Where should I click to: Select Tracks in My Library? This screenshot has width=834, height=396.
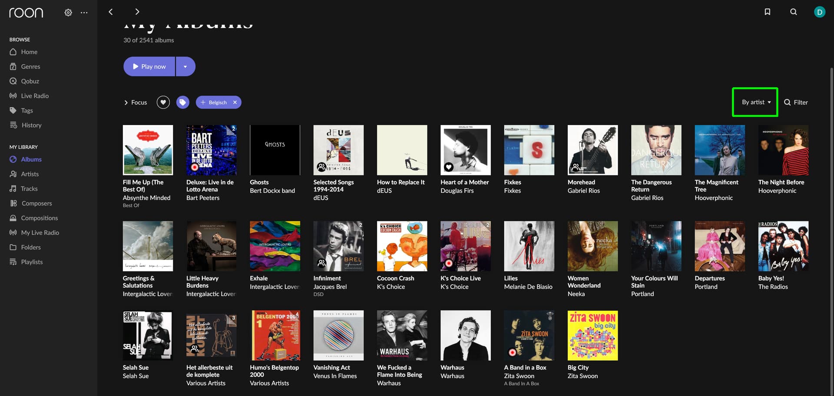[29, 189]
